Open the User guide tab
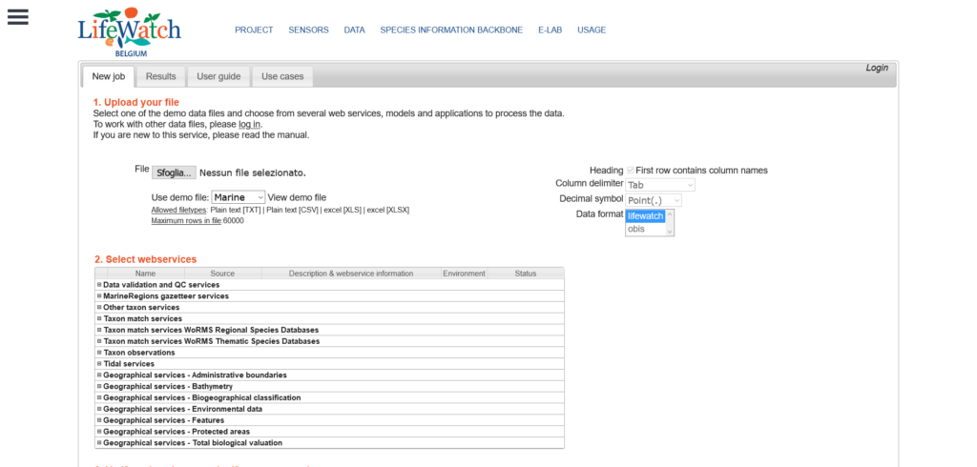This screenshot has height=467, width=977. (x=218, y=76)
